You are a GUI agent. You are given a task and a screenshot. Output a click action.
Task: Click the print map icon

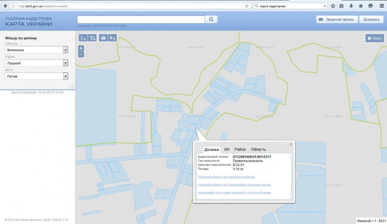pyautogui.click(x=103, y=38)
